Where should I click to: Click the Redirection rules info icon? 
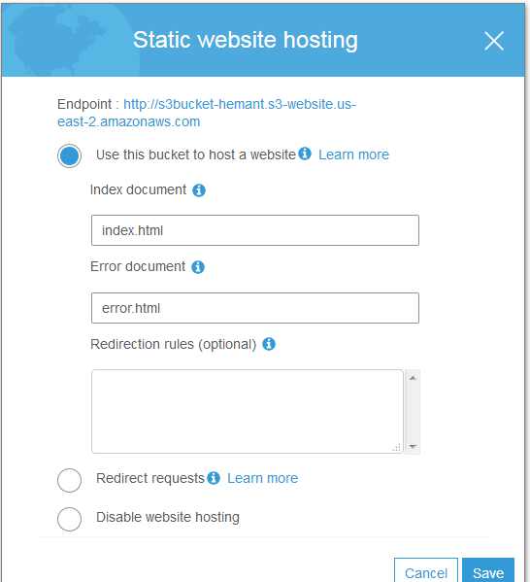click(269, 344)
